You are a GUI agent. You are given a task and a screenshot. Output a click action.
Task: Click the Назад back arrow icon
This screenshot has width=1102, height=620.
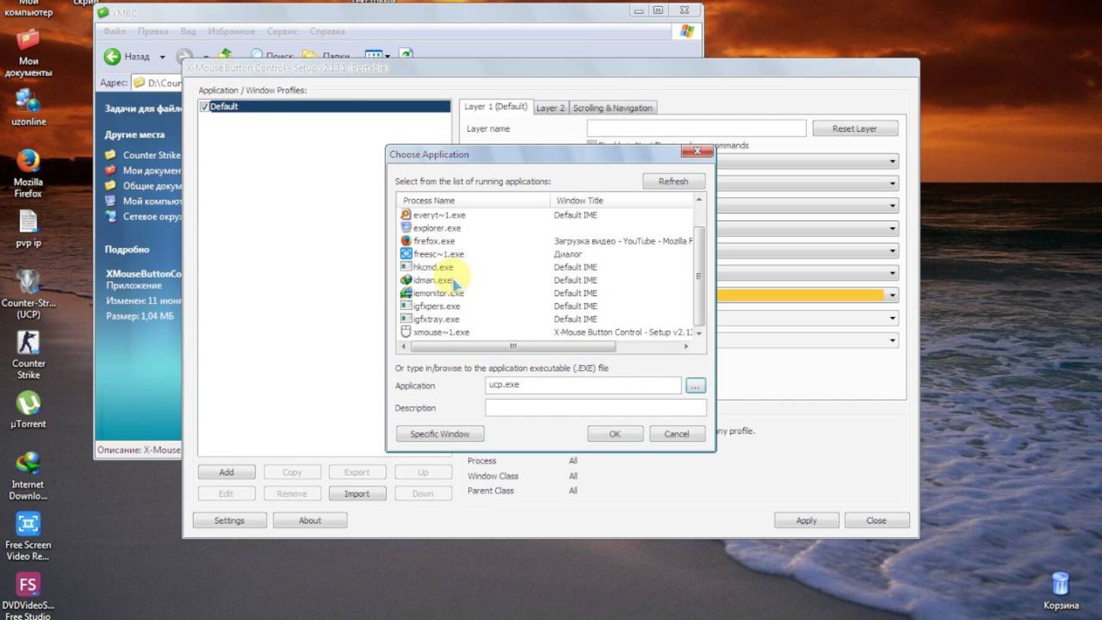tap(112, 56)
